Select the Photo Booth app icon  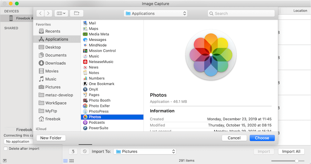pyautogui.click(x=85, y=100)
